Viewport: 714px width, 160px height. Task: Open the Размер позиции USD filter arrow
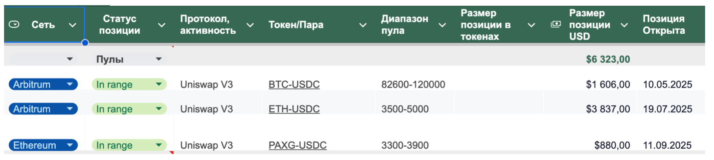pos(624,25)
